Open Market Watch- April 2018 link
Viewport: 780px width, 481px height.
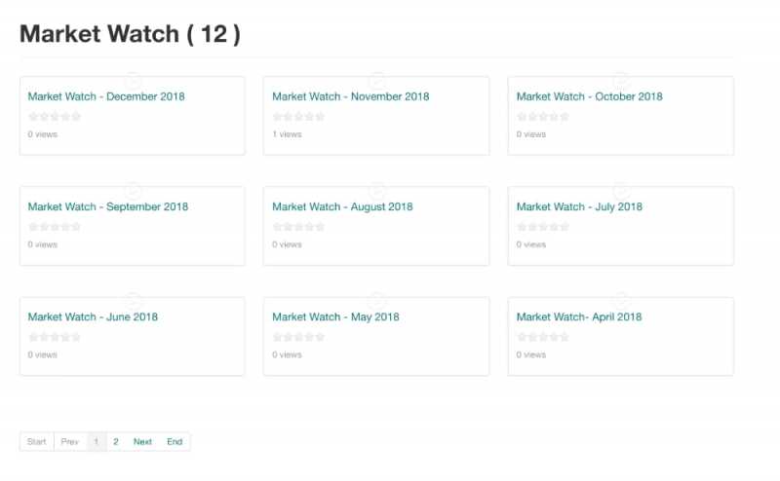pos(579,316)
